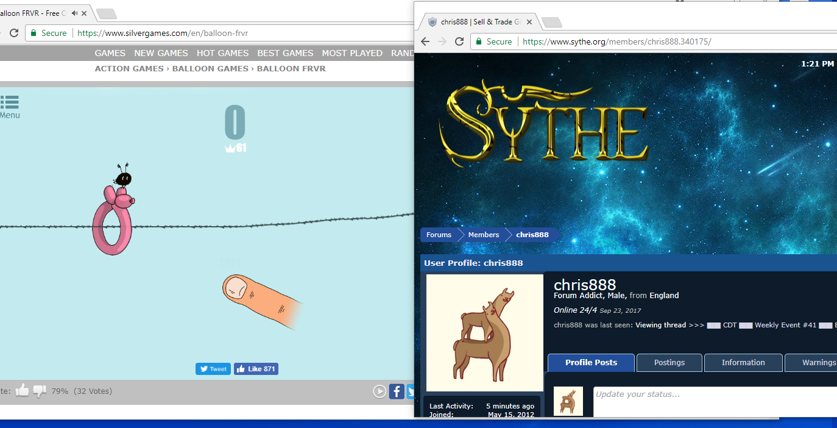The height and width of the screenshot is (428, 837).
Task: Click the chris888 username heading
Action: click(x=585, y=285)
